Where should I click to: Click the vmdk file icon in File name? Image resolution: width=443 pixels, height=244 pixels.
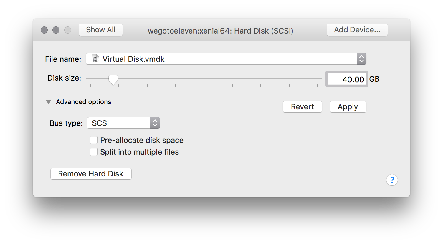click(95, 59)
